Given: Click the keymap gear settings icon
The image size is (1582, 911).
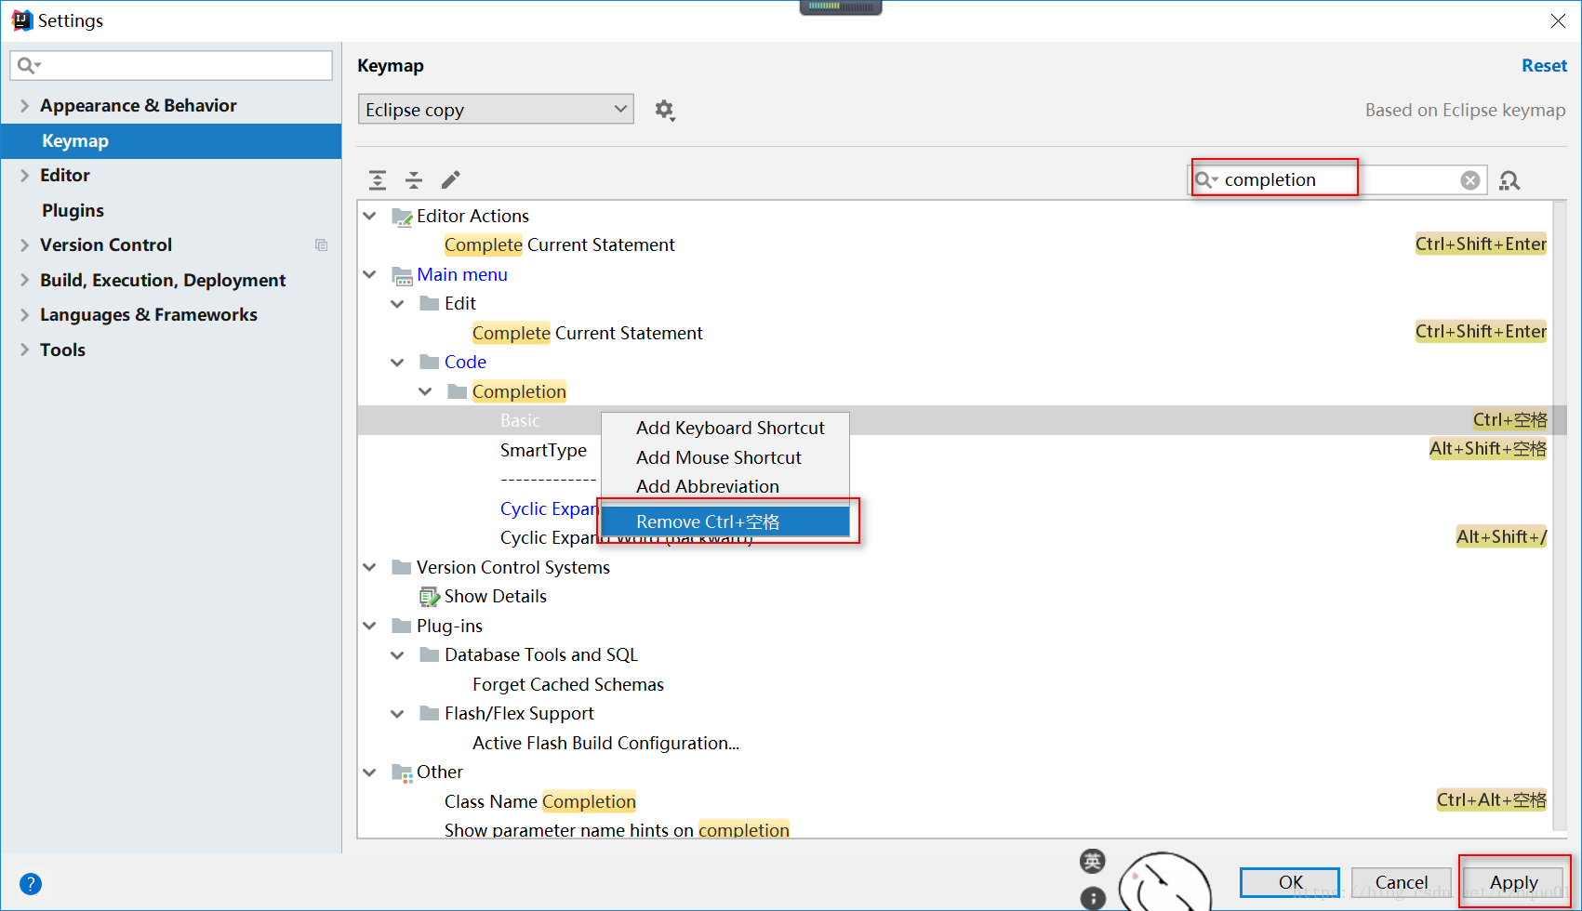Looking at the screenshot, I should pyautogui.click(x=664, y=110).
